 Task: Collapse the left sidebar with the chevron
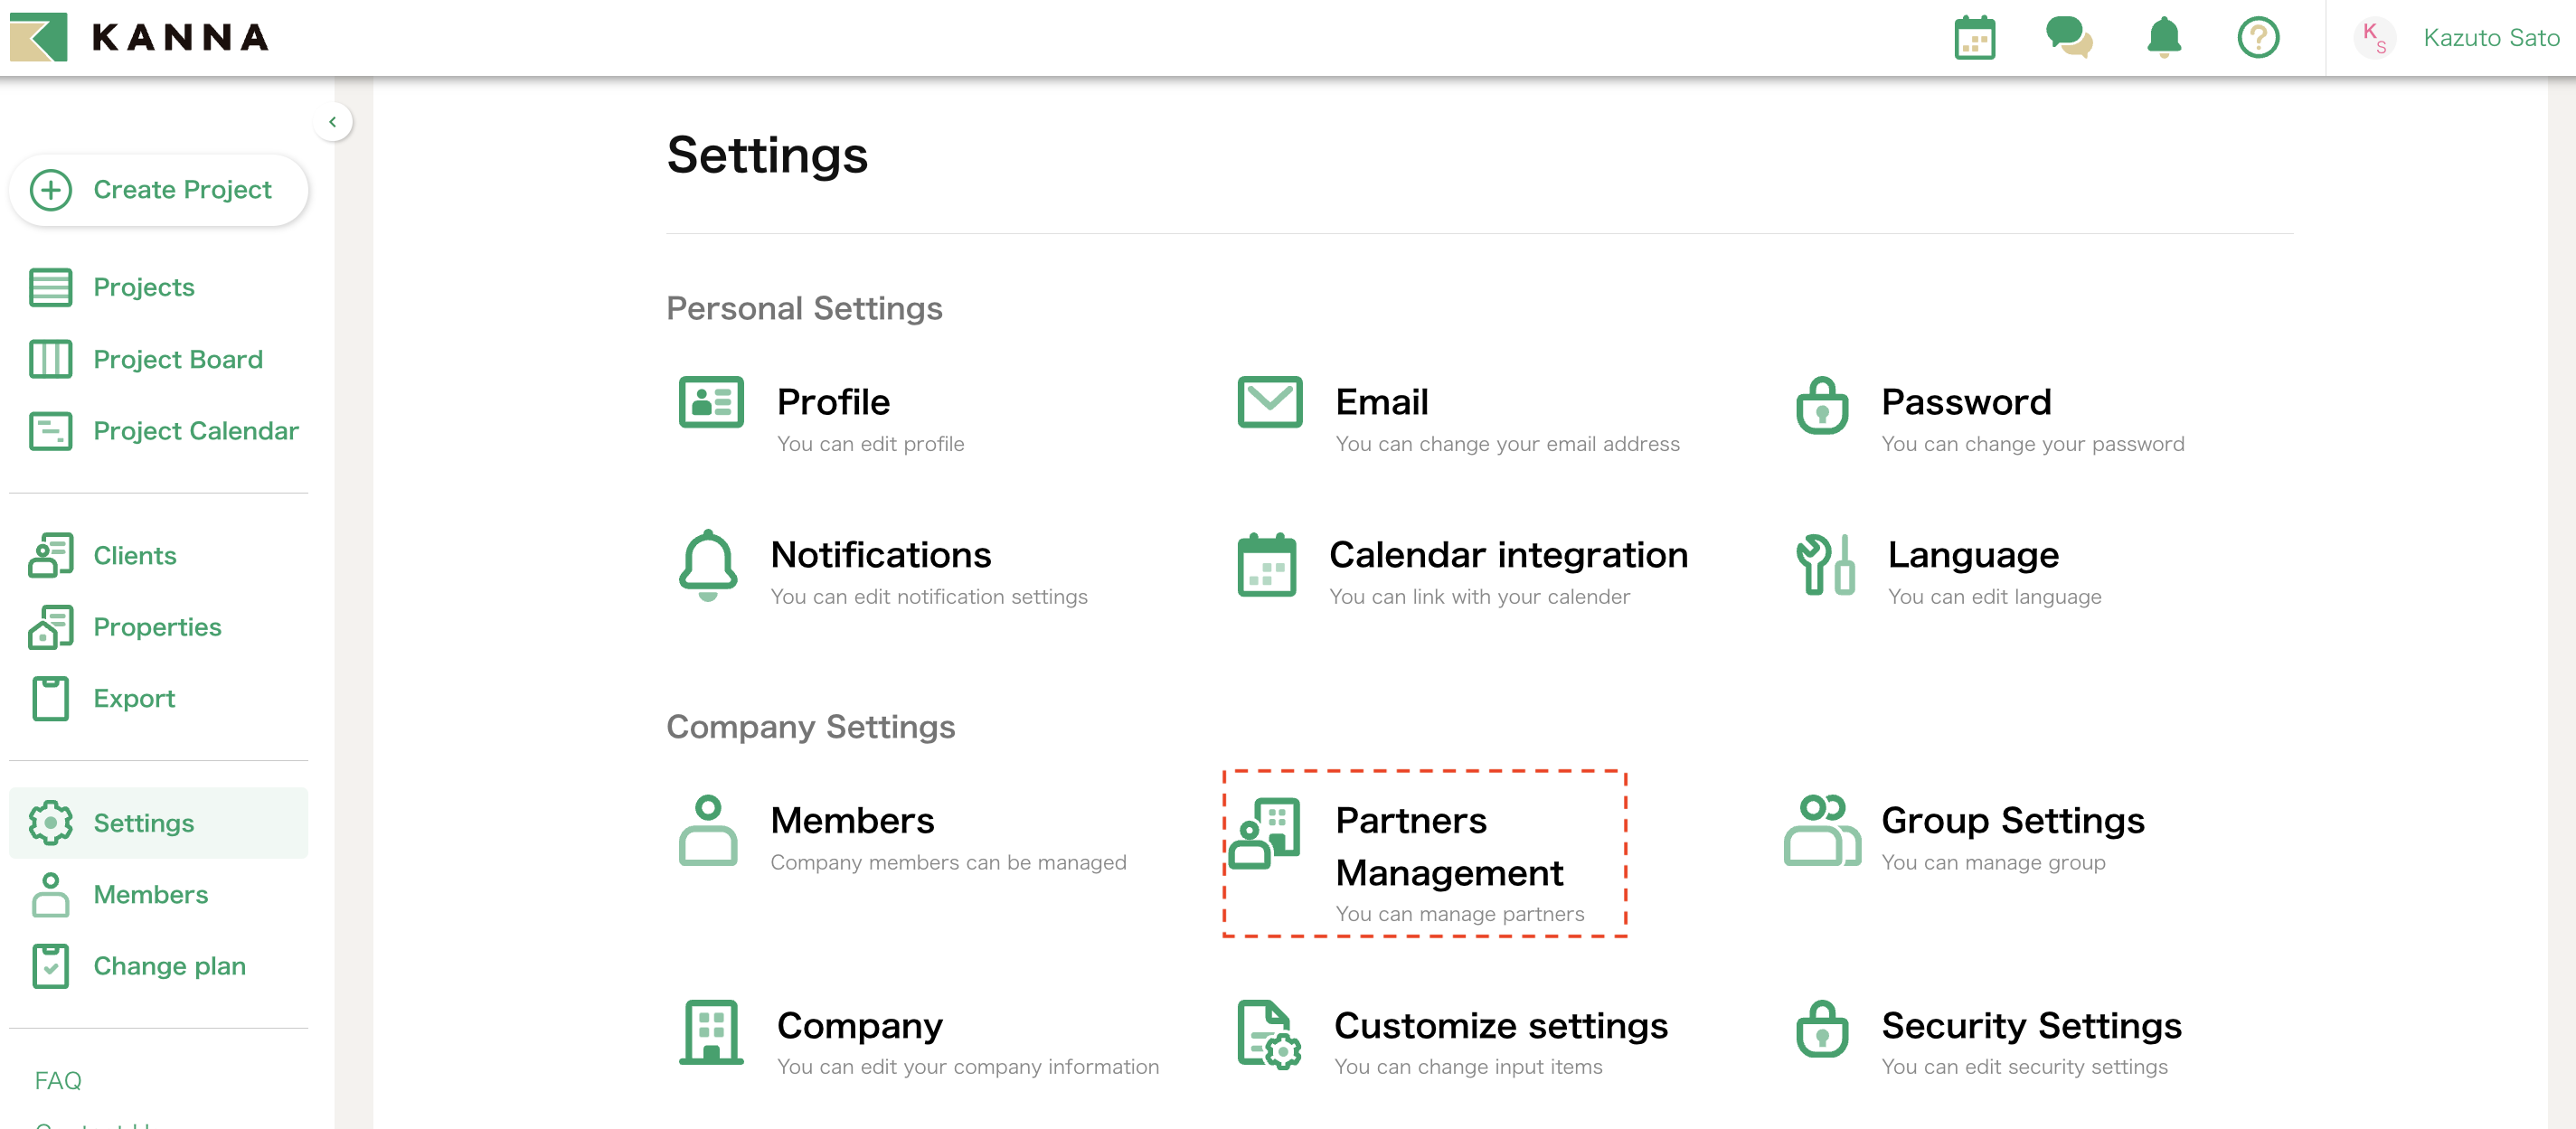pyautogui.click(x=333, y=121)
